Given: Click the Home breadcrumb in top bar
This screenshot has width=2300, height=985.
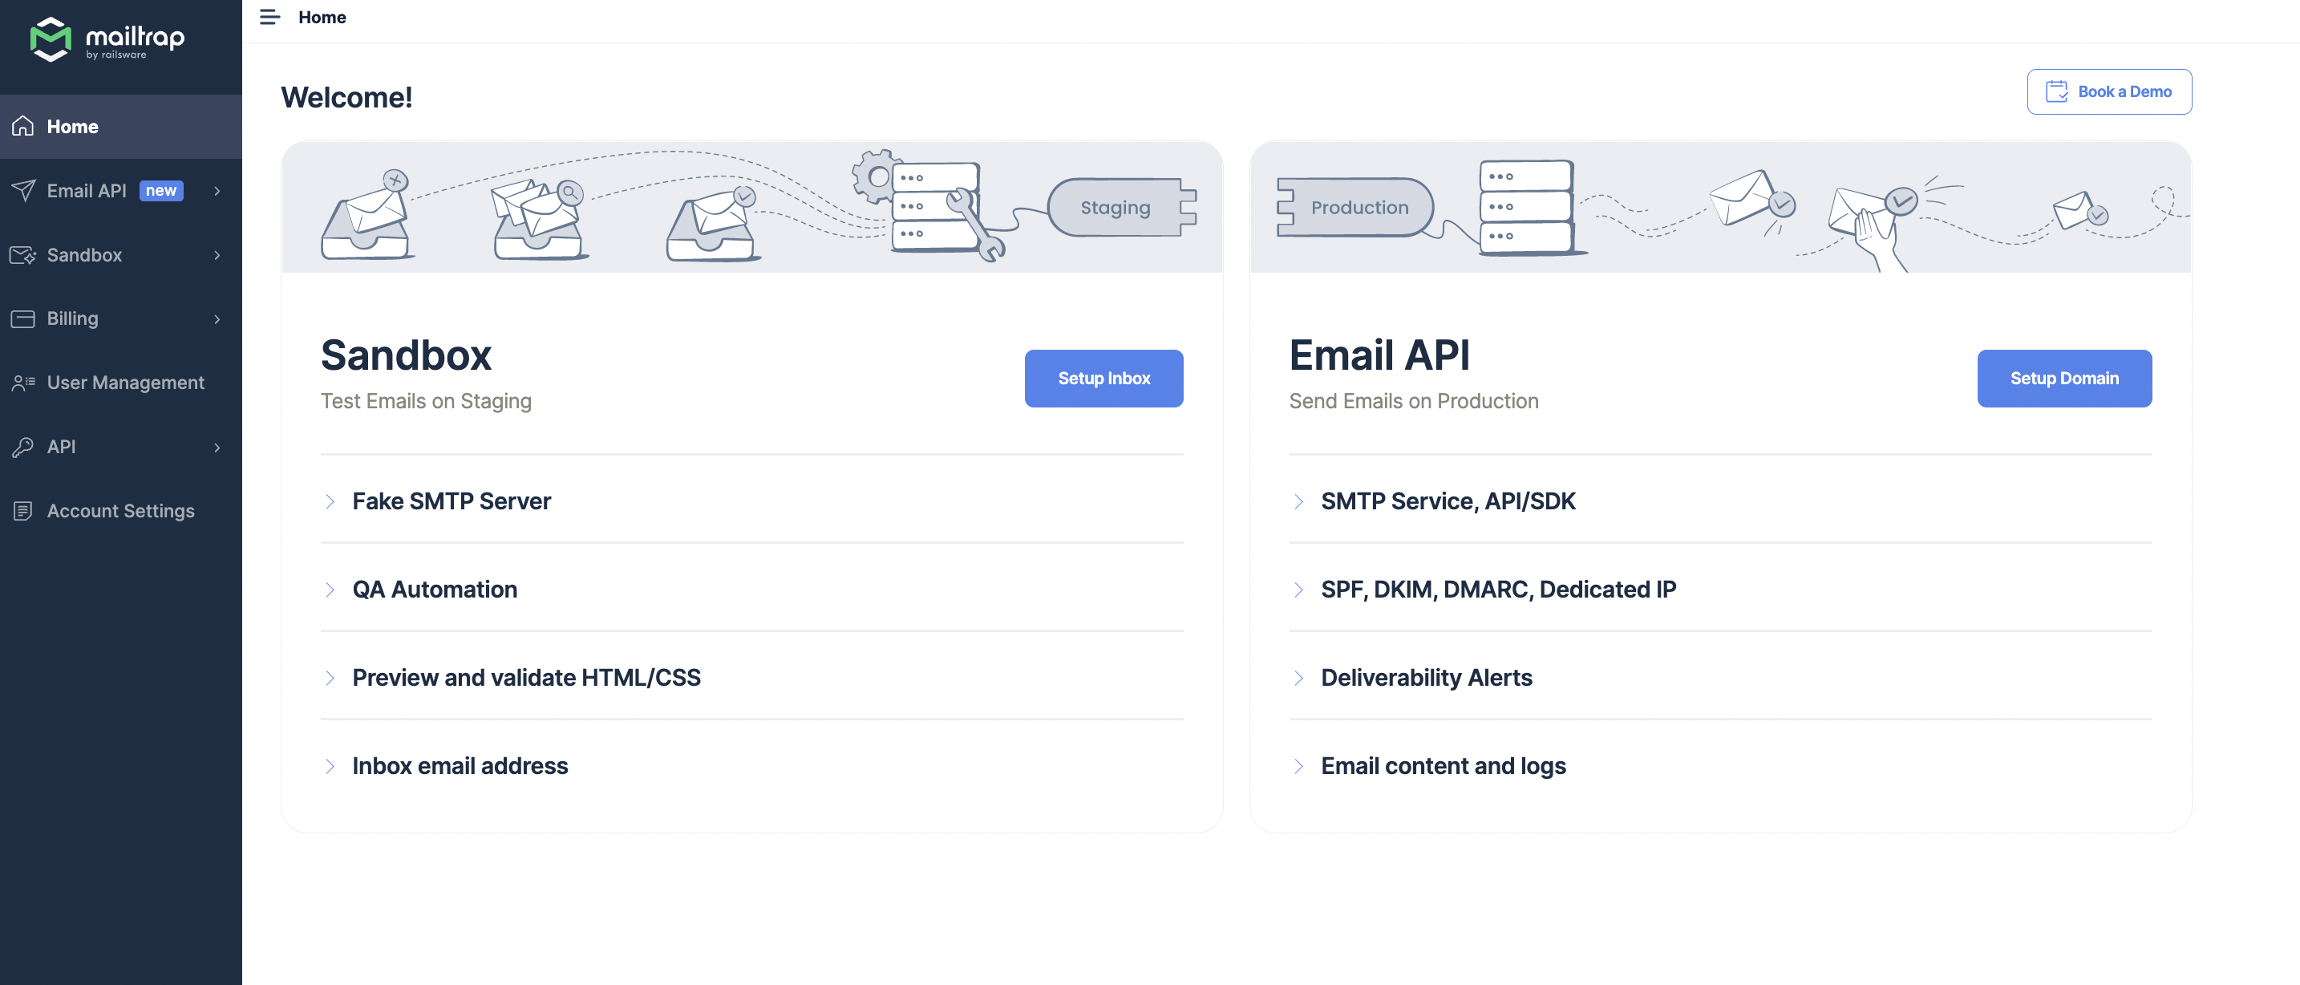Looking at the screenshot, I should coord(322,17).
